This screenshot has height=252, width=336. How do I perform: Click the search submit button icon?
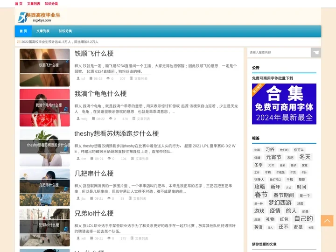(x=316, y=52)
